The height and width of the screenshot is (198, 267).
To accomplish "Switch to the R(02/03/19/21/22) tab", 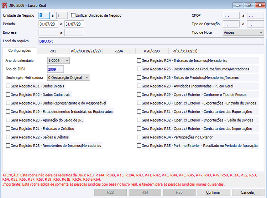I will (x=86, y=51).
